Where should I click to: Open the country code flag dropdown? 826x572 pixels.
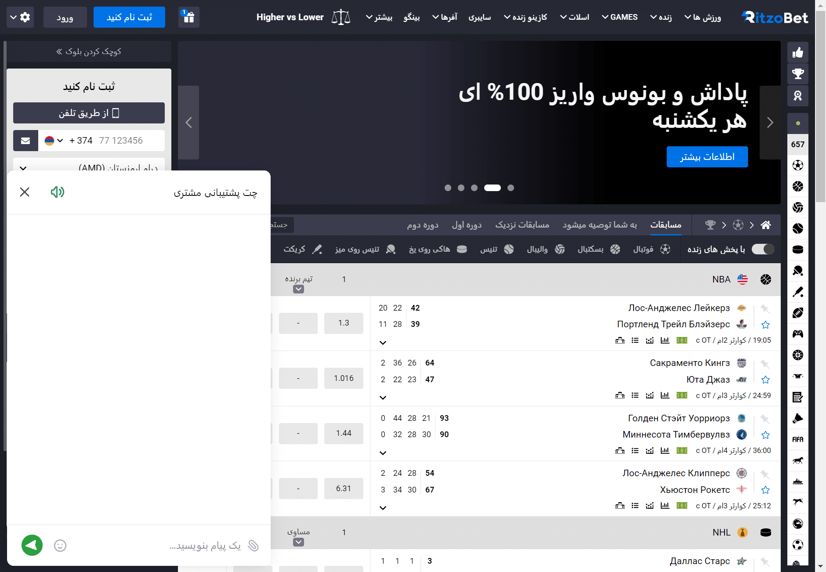pyautogui.click(x=54, y=141)
